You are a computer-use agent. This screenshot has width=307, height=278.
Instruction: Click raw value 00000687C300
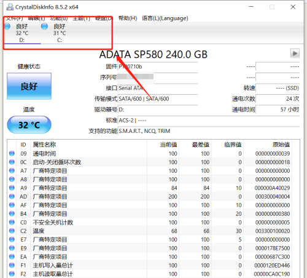273,257
